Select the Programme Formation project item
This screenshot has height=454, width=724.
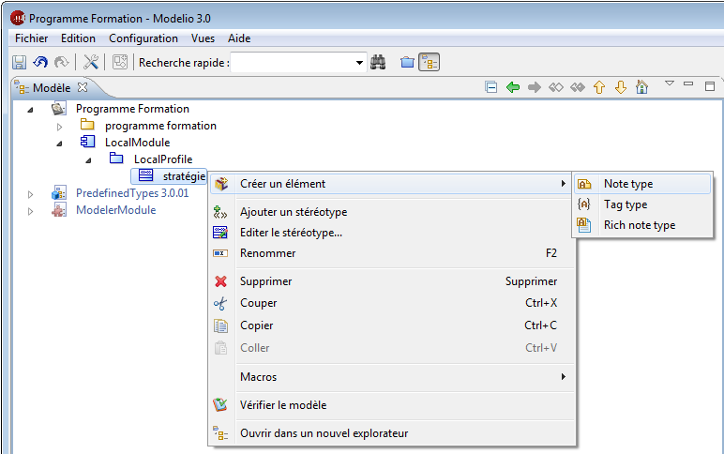(132, 109)
